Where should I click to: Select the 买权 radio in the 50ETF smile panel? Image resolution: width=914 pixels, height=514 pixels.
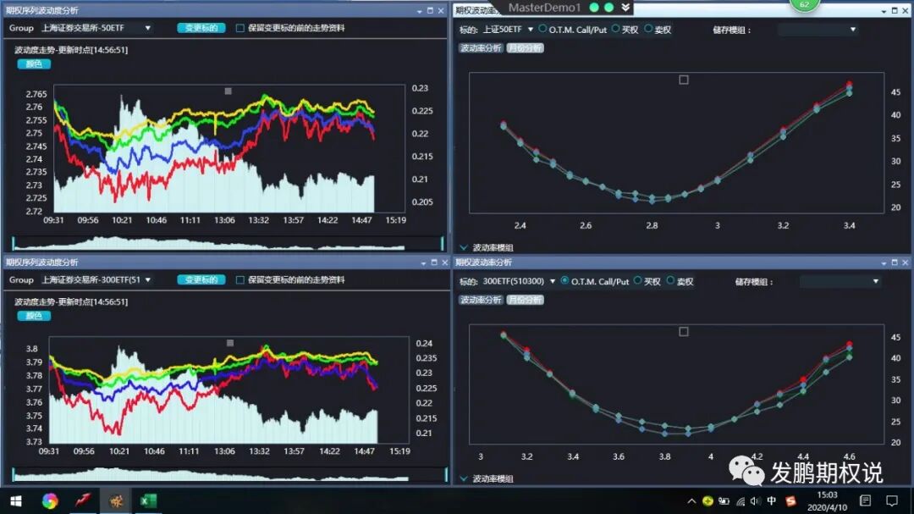click(615, 29)
